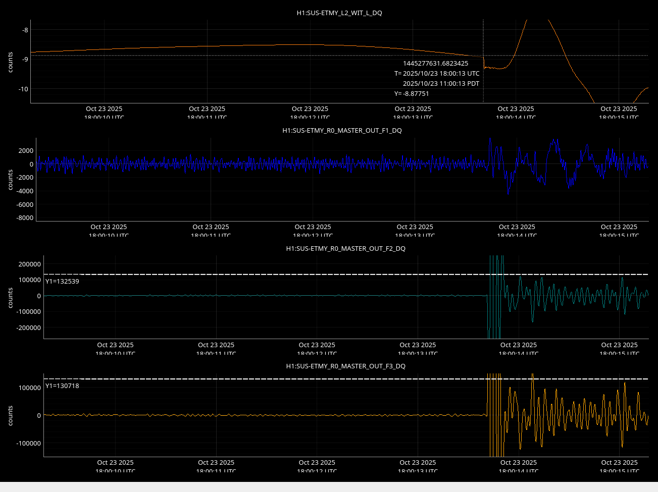This screenshot has height=492, width=658.
Task: Select the R0_MASTER_OUT_F3_DQ channel title
Action: (x=345, y=366)
